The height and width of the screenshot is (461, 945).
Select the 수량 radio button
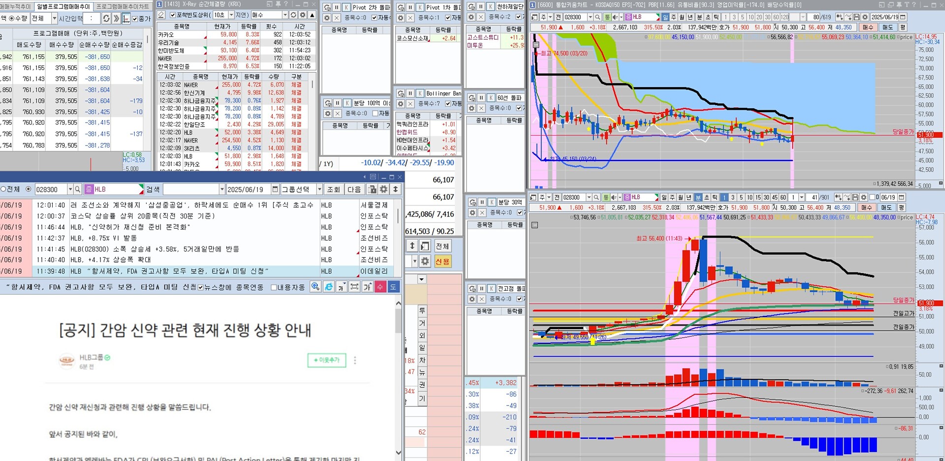point(11,19)
